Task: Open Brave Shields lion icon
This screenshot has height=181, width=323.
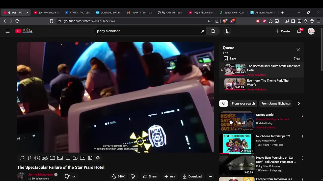Action: pyautogui.click(x=225, y=21)
